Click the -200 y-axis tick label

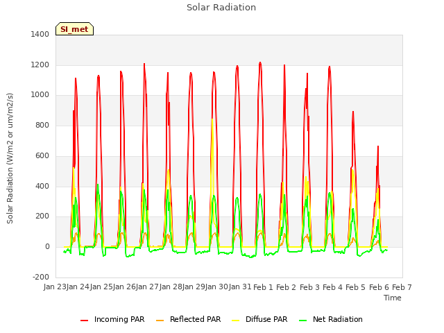41,277
